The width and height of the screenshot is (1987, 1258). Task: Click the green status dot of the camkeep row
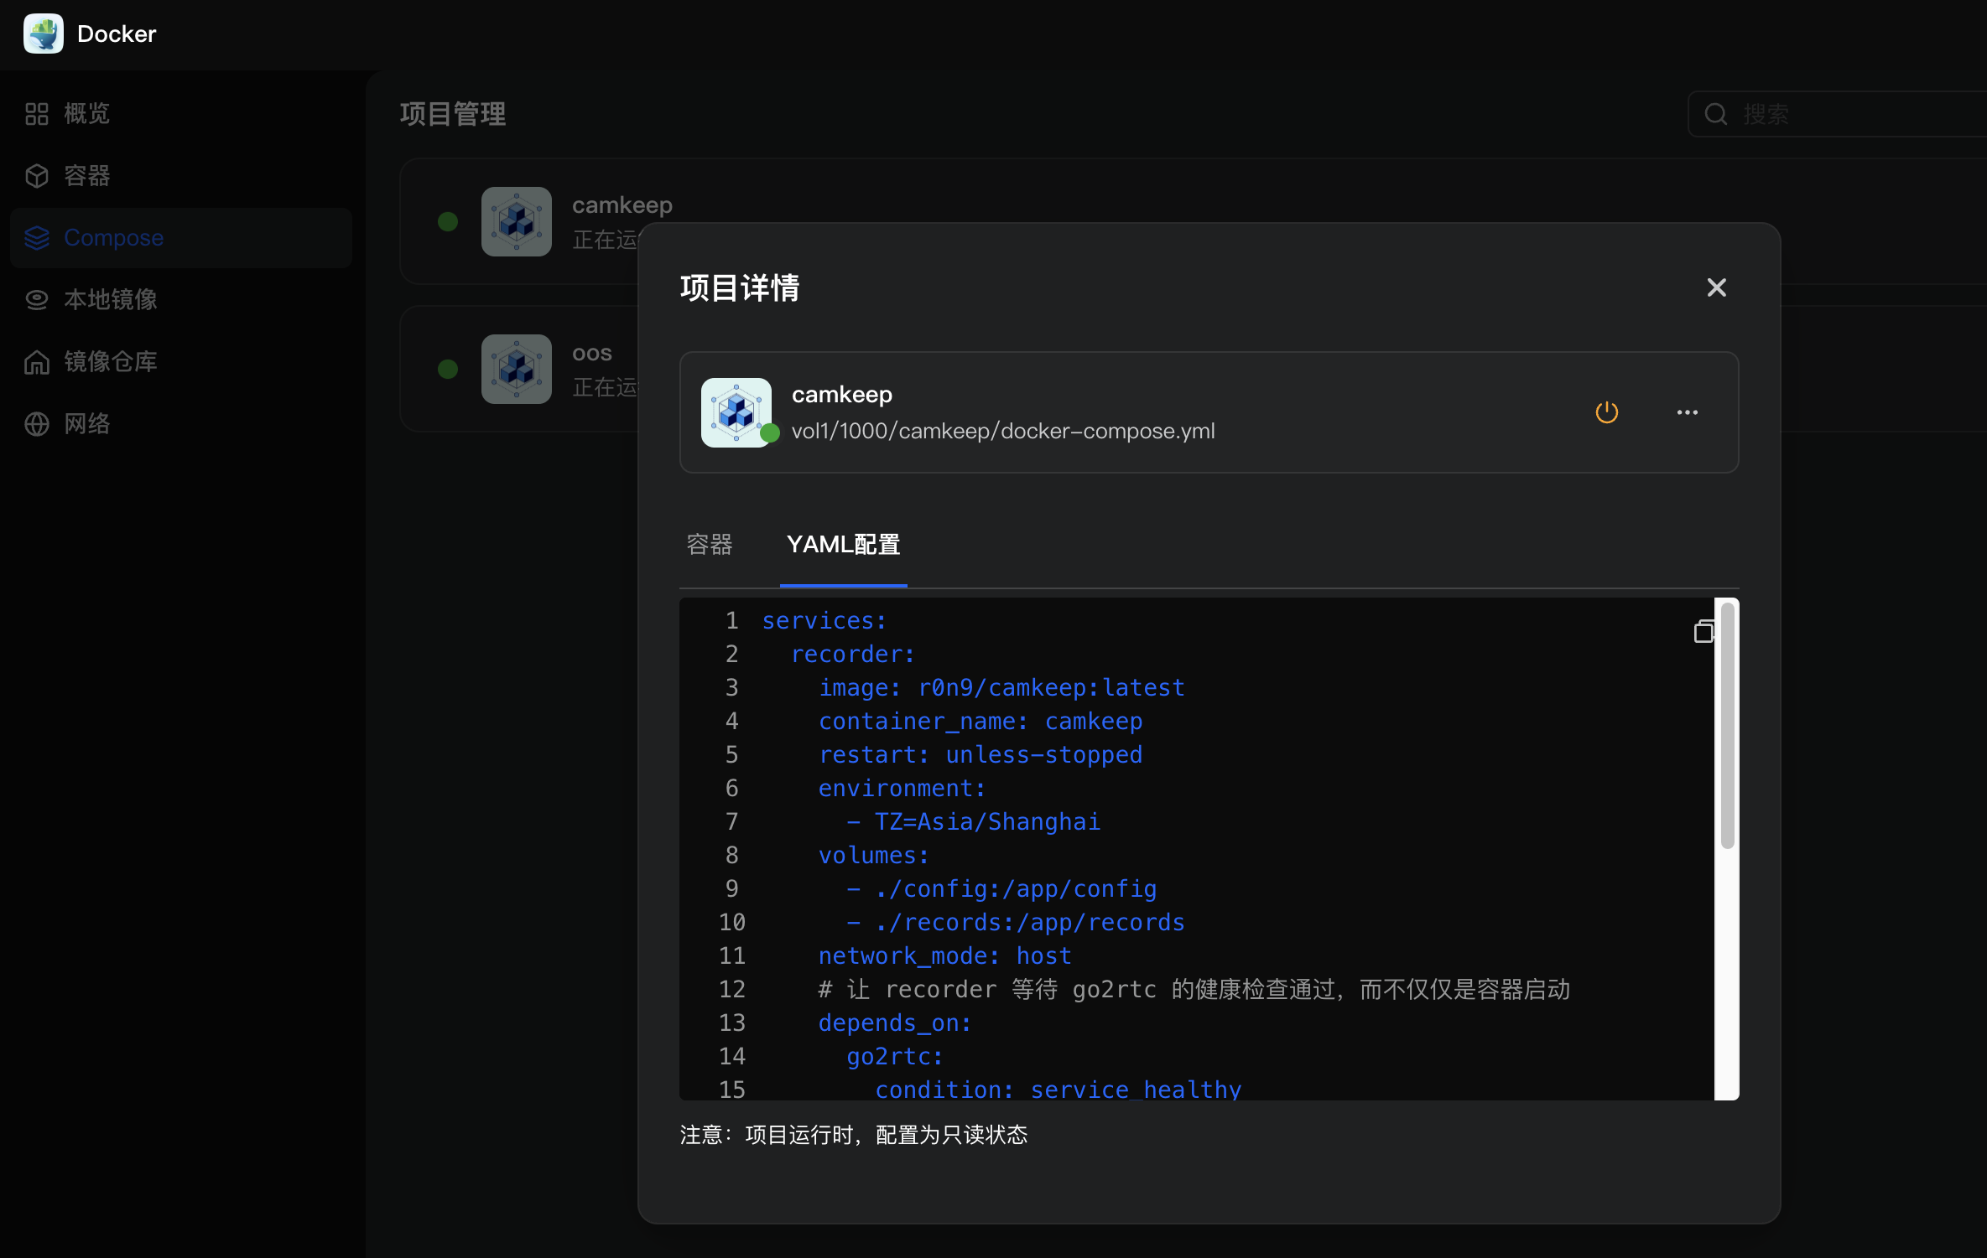448,221
